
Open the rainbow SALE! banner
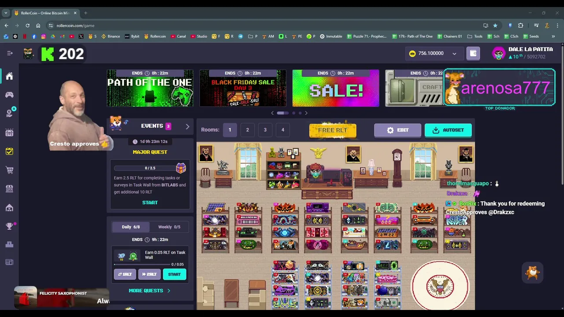[336, 88]
